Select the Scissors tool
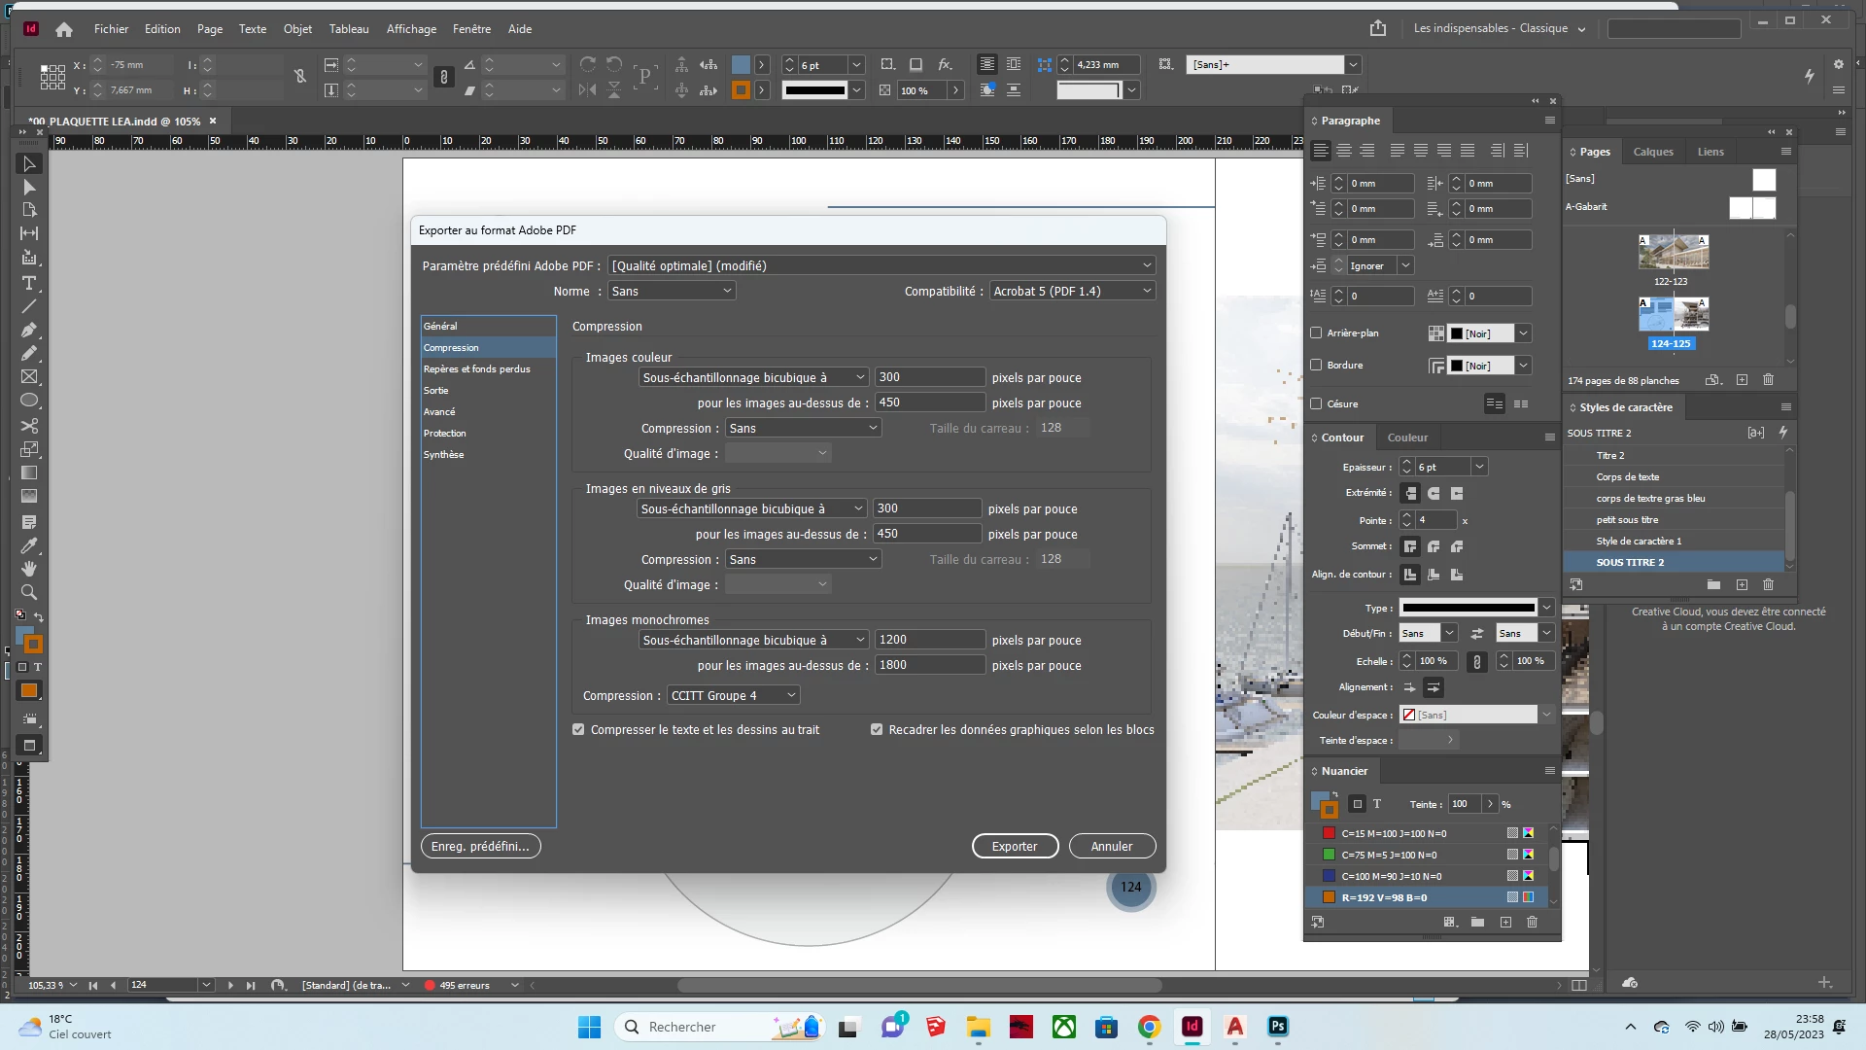Screen dimensions: 1866x1050 click(29, 426)
